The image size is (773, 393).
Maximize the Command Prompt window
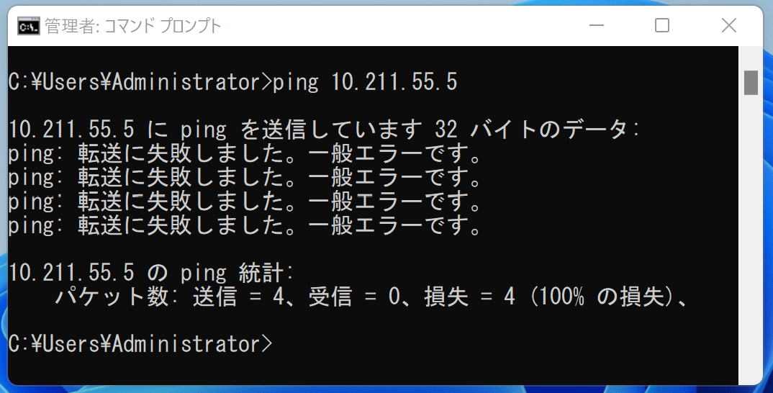pos(661,27)
